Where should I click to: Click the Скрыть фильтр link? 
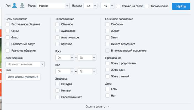point(95,107)
